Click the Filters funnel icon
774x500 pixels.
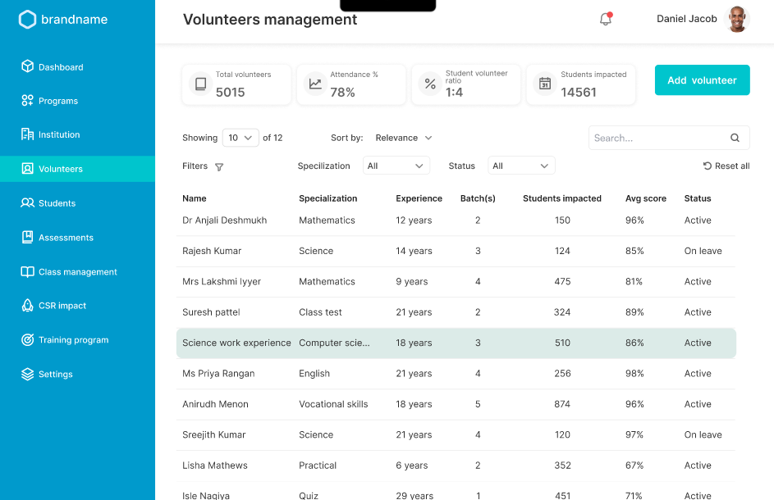click(x=219, y=166)
